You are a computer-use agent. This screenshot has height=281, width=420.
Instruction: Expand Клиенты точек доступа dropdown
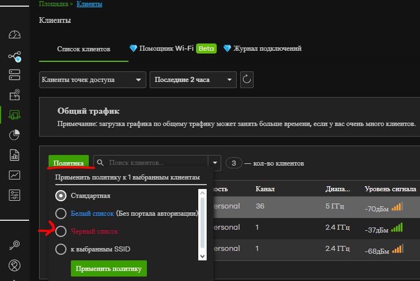(92, 80)
